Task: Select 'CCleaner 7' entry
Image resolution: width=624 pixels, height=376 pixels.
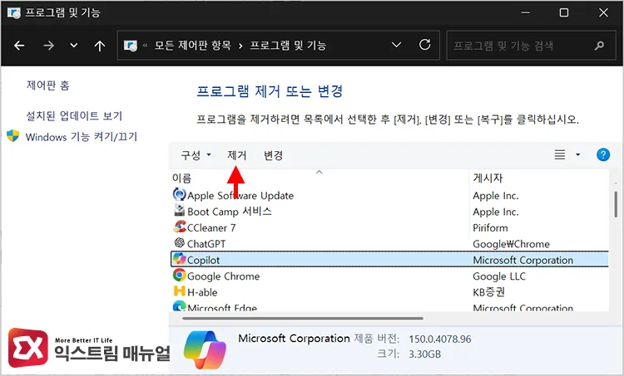Action: (211, 228)
